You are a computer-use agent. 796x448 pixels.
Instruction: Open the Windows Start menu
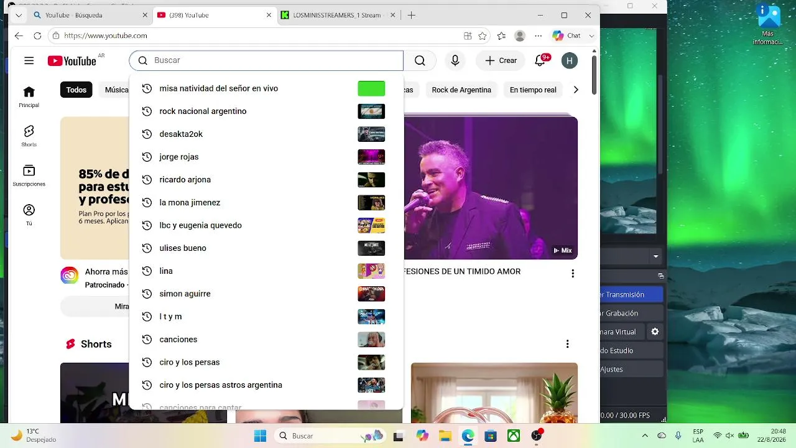tap(260, 436)
